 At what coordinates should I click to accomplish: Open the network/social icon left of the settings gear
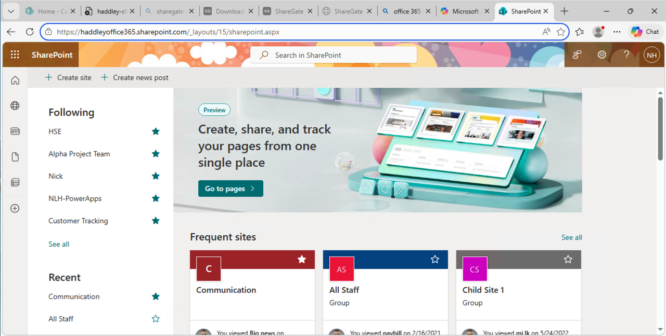point(577,55)
